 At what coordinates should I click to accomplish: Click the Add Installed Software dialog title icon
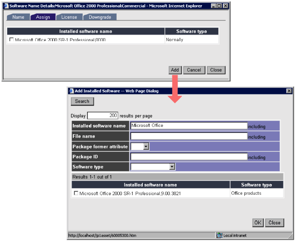(71, 91)
